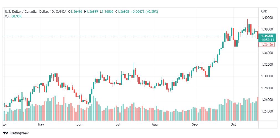Click the May marker on time axis

click(41, 124)
